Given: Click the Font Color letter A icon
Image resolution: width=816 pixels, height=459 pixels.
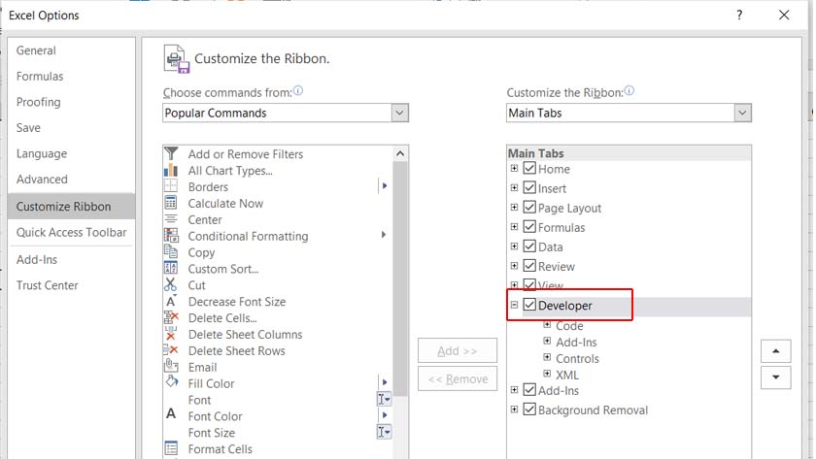Looking at the screenshot, I should pyautogui.click(x=171, y=414).
